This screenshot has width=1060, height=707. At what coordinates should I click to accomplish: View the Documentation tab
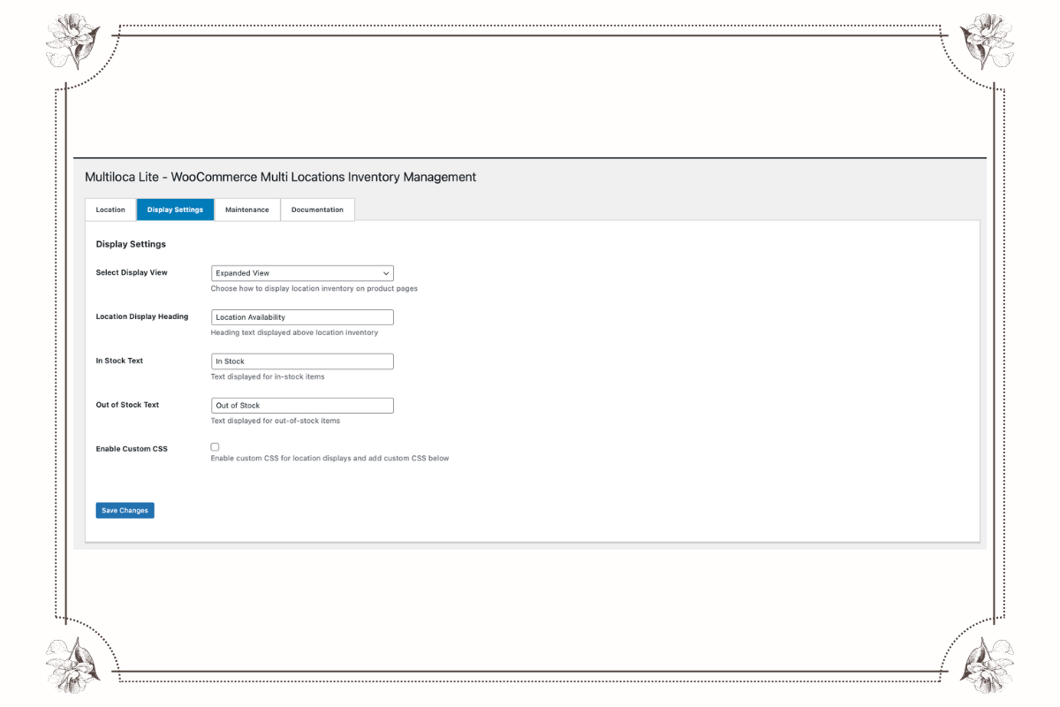coord(317,209)
